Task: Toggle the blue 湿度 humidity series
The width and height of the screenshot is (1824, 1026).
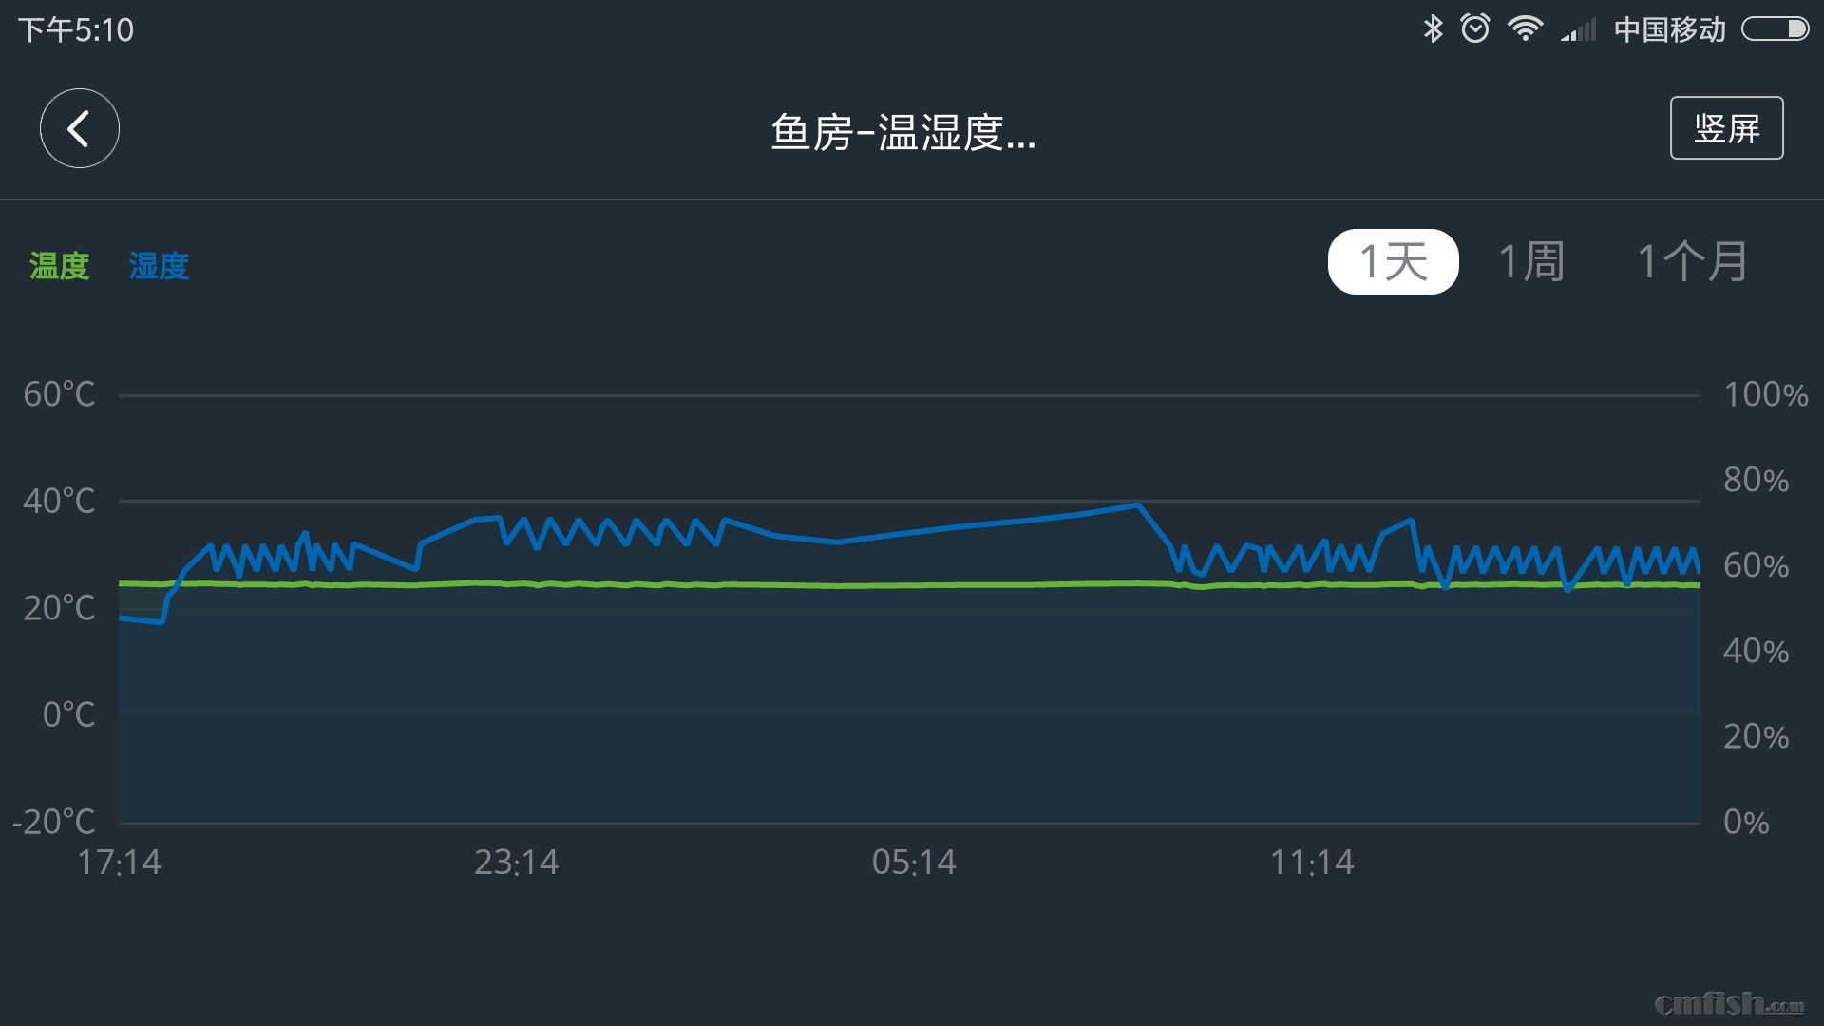Action: coord(159,266)
